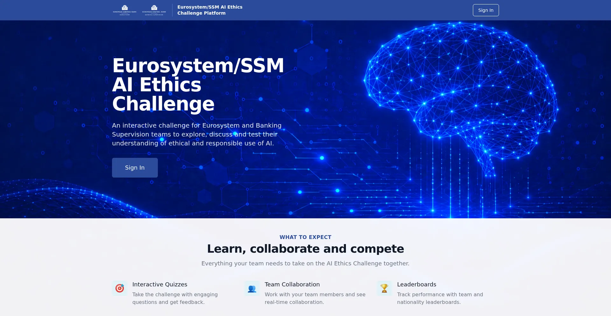Select the Interactive Quizzes heading
The image size is (611, 316).
pyautogui.click(x=160, y=284)
